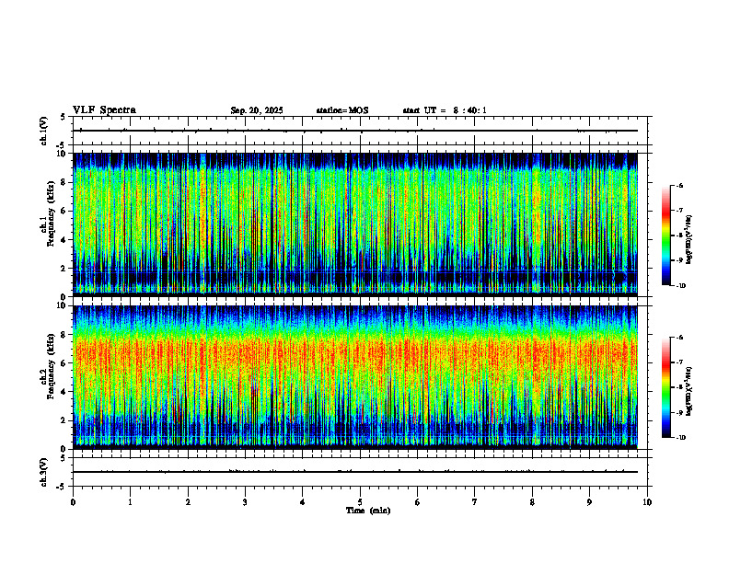This screenshot has height=563, width=729.
Task: Click the time axis tick label '8'
Action: tap(532, 502)
